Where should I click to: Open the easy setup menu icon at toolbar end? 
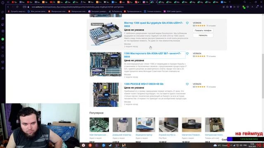(x=261, y=7)
